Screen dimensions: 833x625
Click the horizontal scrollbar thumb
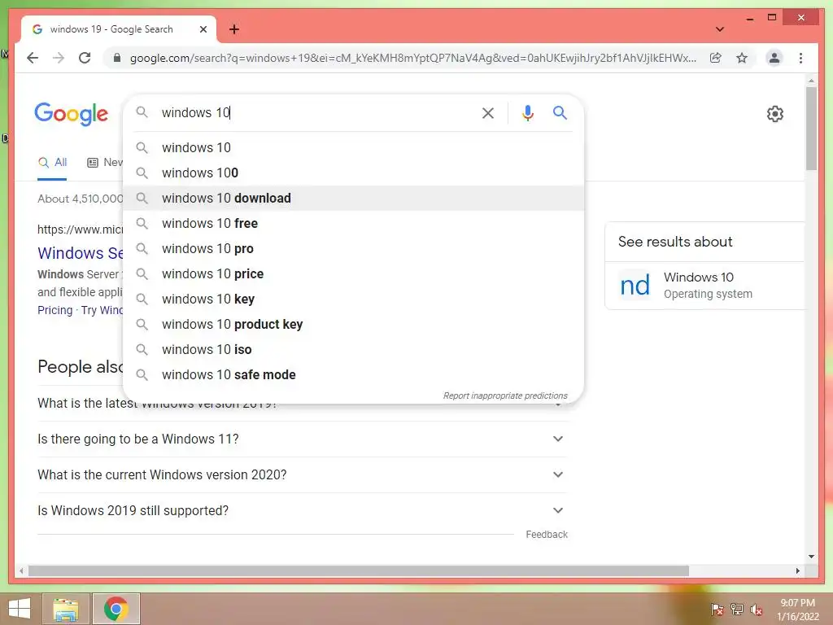(x=359, y=570)
